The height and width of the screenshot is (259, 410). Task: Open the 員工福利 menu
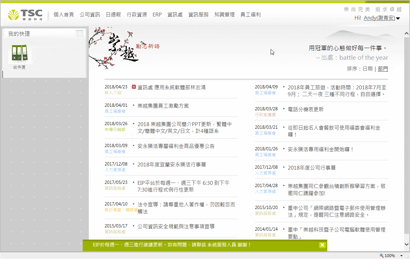250,15
